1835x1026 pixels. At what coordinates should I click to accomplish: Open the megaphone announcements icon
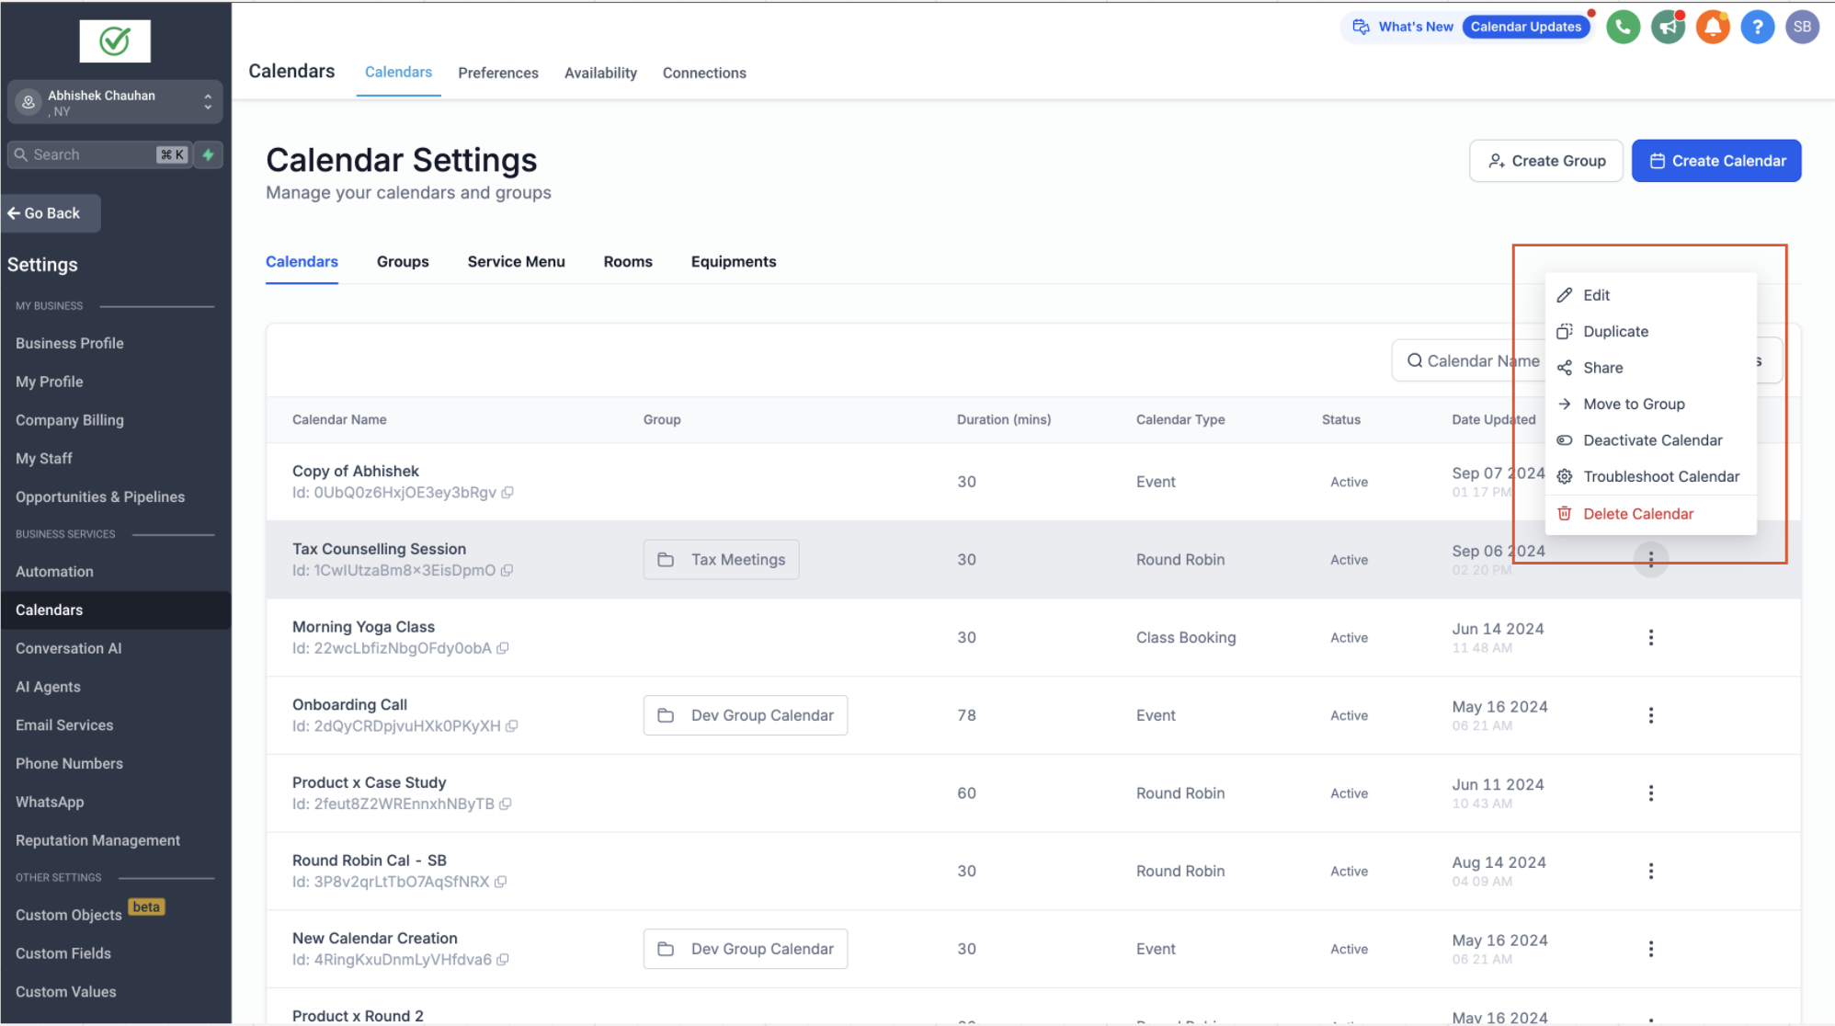pyautogui.click(x=1668, y=27)
